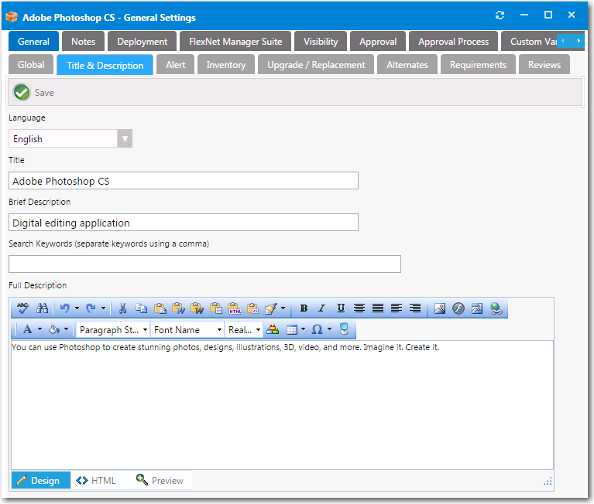Toggle italic formatting
Screen dimensions: 594x504
coord(322,308)
